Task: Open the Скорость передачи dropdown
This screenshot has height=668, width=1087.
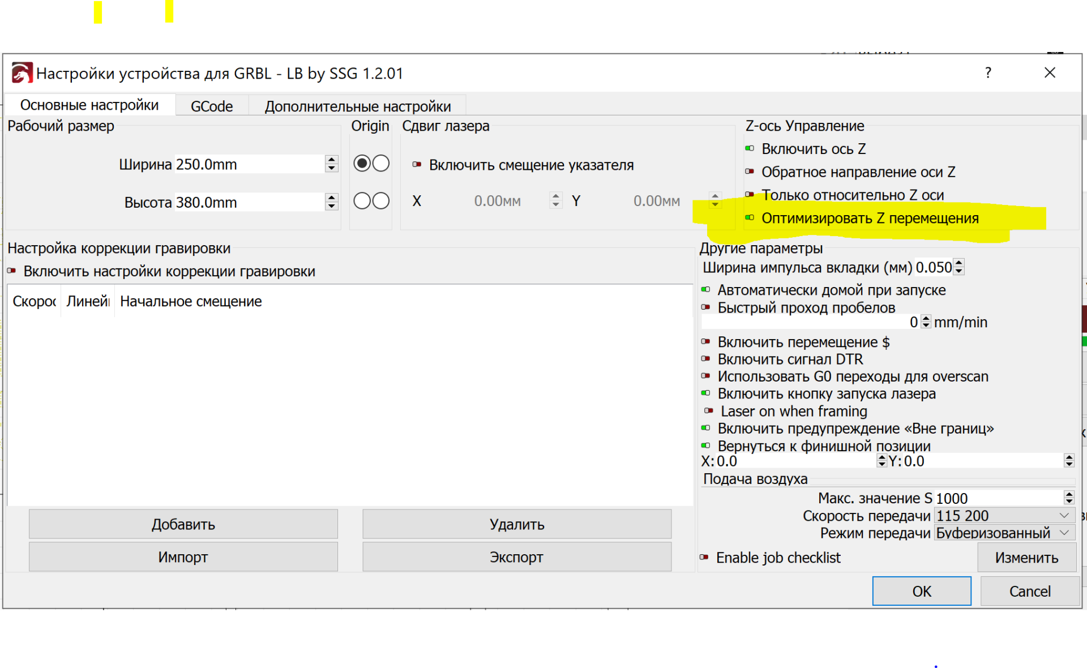Action: [x=1004, y=516]
